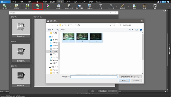This screenshot has height=97, width=171.
Task: Click Cancel in the file open dialog
Action: [x=136, y=80]
